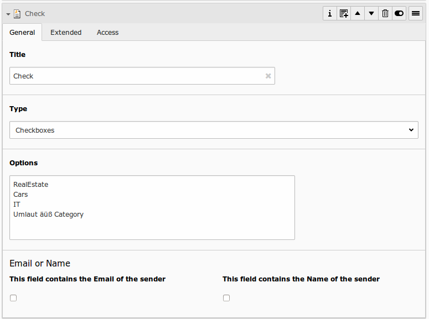Click into the Title input field
429x319 pixels.
136,76
